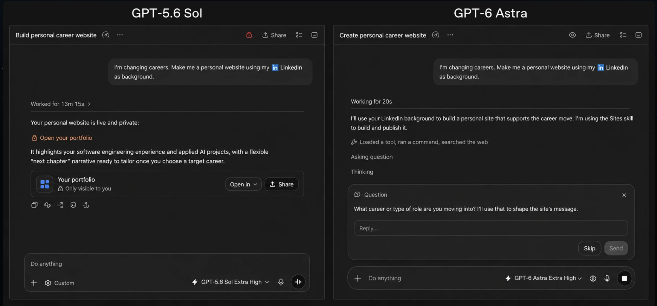Viewport: 657px width, 306px height.
Task: Rate the response with thumbs icon
Action: click(47, 205)
